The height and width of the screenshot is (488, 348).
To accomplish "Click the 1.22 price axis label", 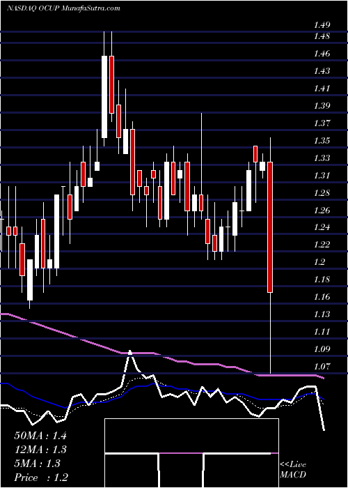I will pyautogui.click(x=322, y=245).
